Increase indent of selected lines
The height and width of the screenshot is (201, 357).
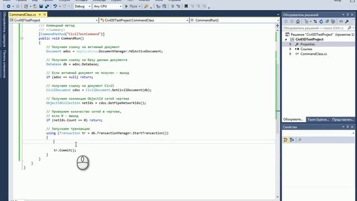(x=165, y=6)
